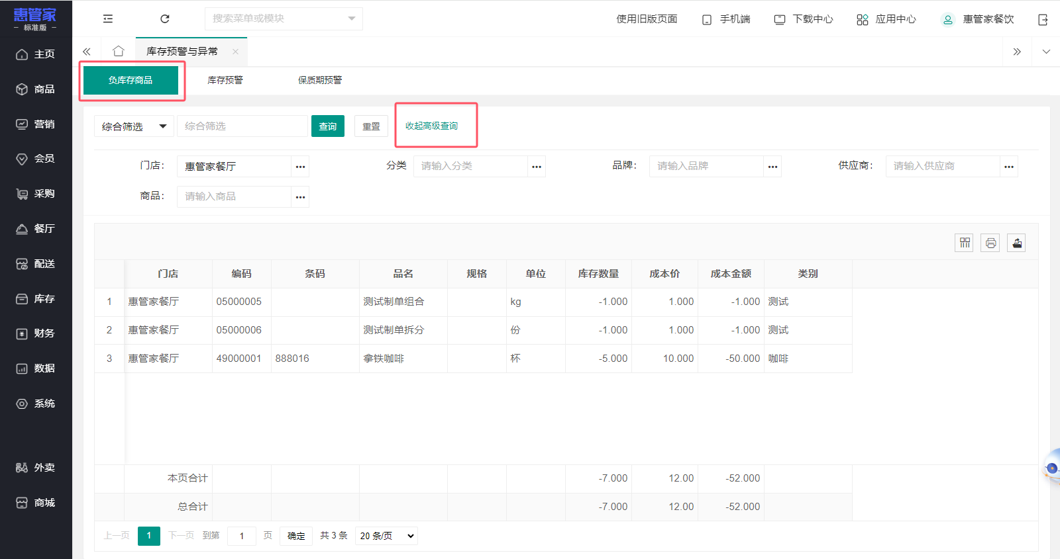Viewport: 1060px width, 559px height.
Task: Click the 请输入商品 input field
Action: (234, 197)
